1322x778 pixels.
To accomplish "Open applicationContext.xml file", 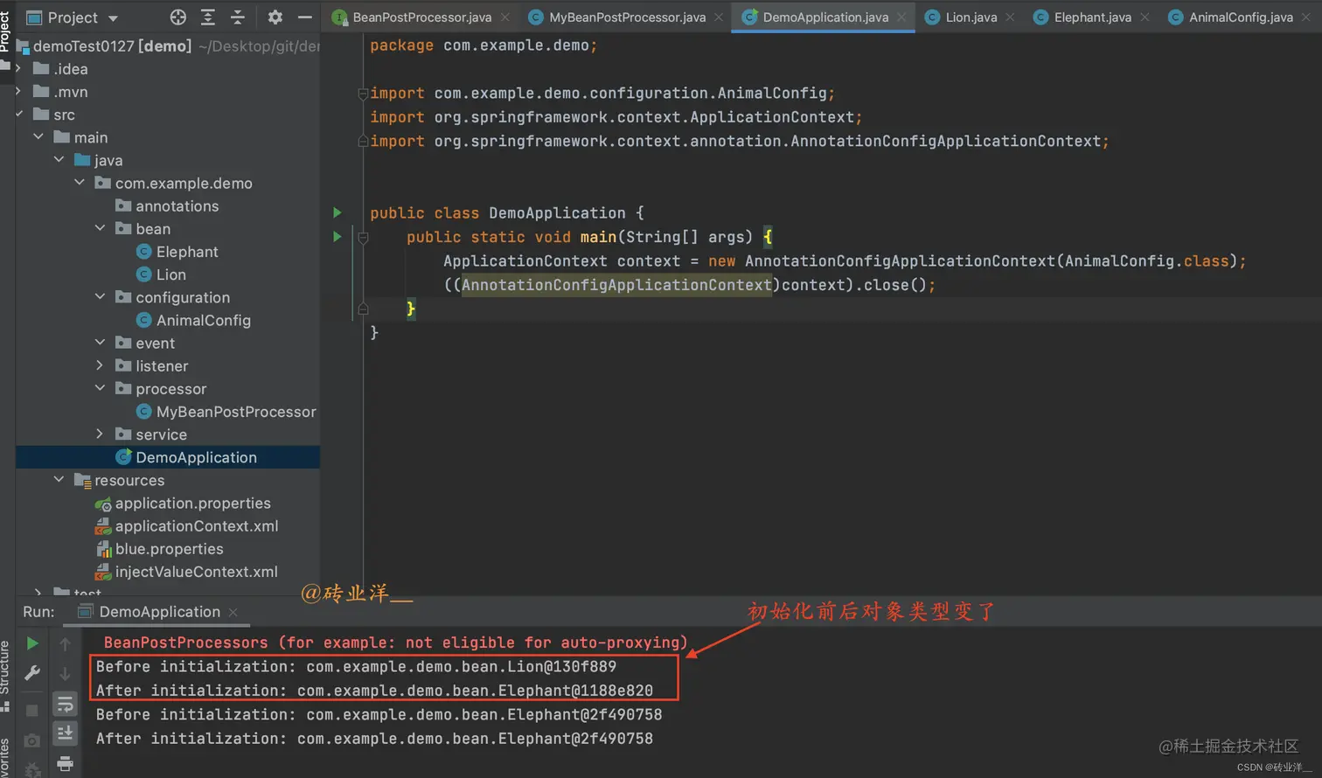I will [x=187, y=526].
